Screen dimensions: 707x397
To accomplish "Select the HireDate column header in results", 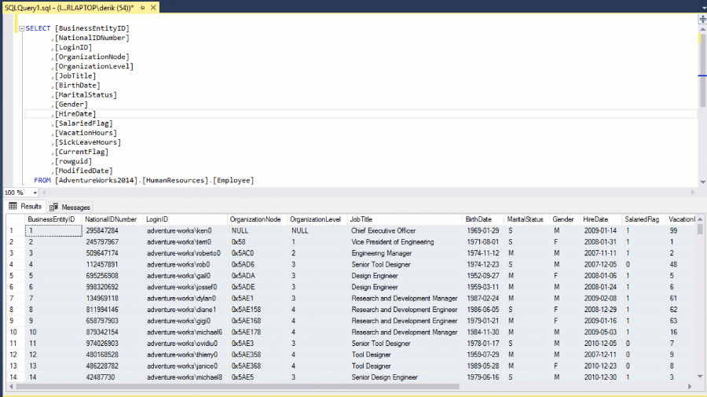I will [x=595, y=219].
